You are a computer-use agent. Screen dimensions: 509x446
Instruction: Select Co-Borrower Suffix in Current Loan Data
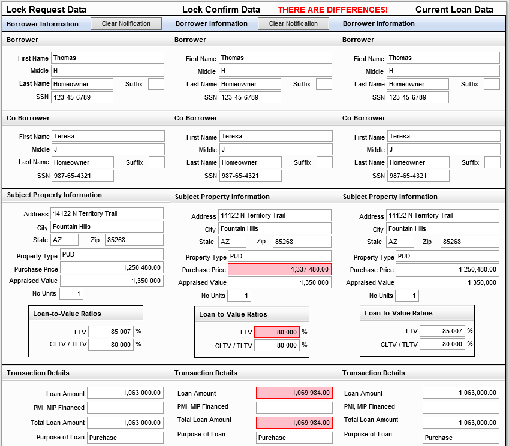click(492, 162)
